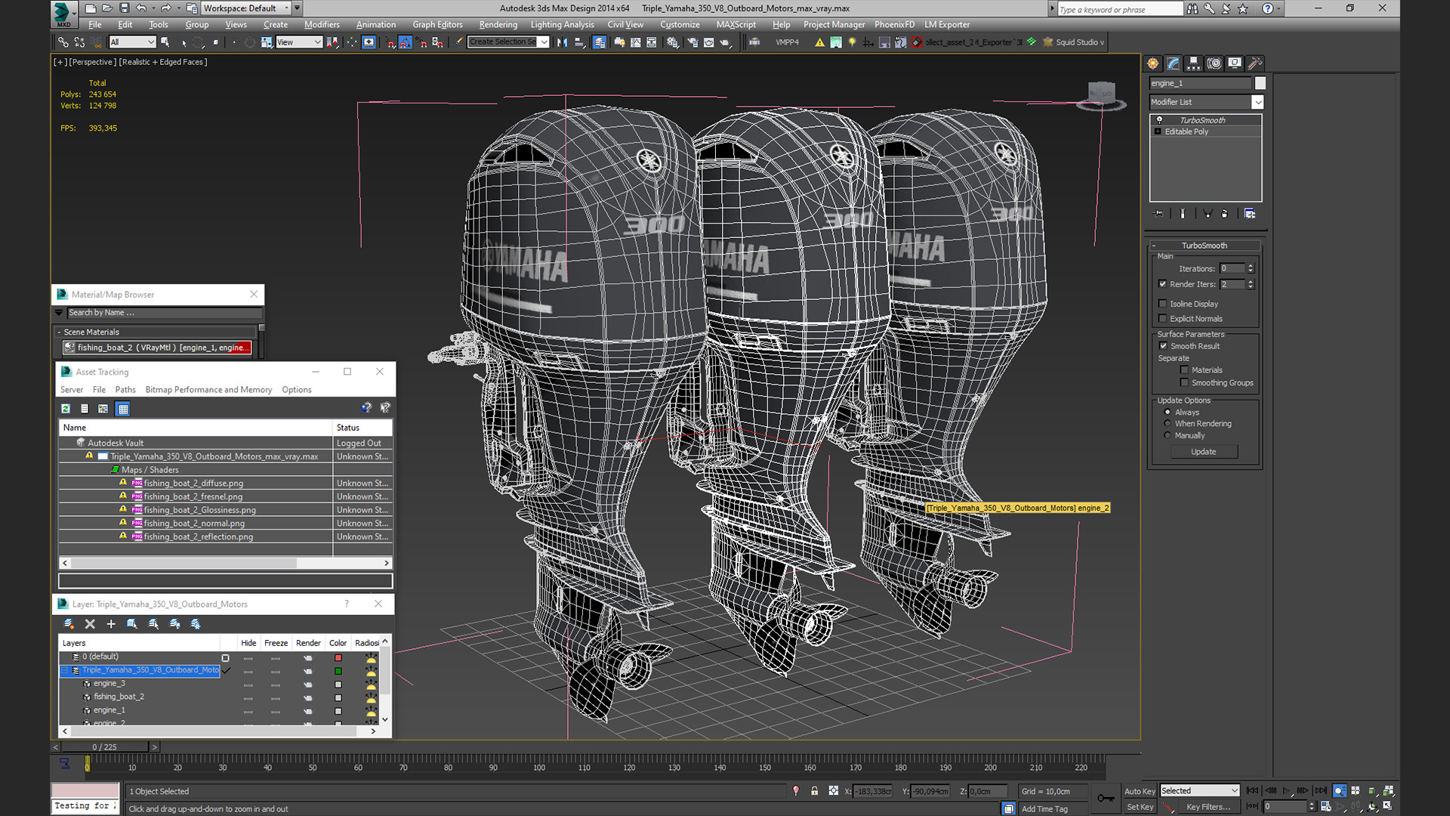Click Make Unique modifier icon

1208,214
